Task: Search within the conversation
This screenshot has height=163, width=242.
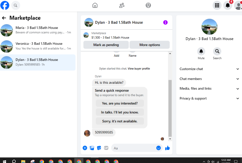Action: coord(217,51)
